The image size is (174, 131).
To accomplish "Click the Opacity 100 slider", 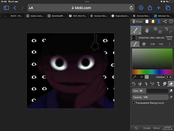I will point(150,97).
